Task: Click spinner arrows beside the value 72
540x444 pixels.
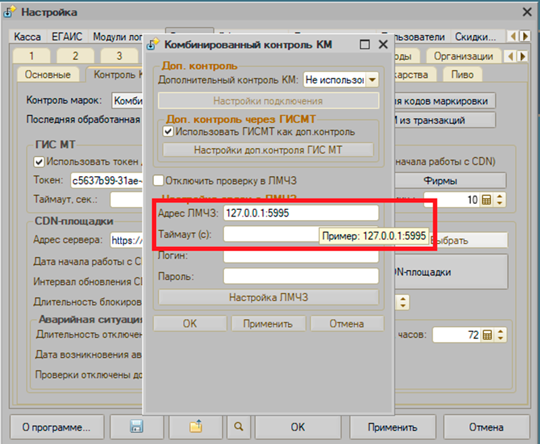Action: click(500, 335)
